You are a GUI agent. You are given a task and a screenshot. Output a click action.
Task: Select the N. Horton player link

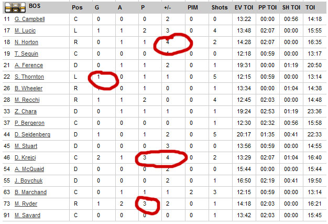tap(26, 42)
